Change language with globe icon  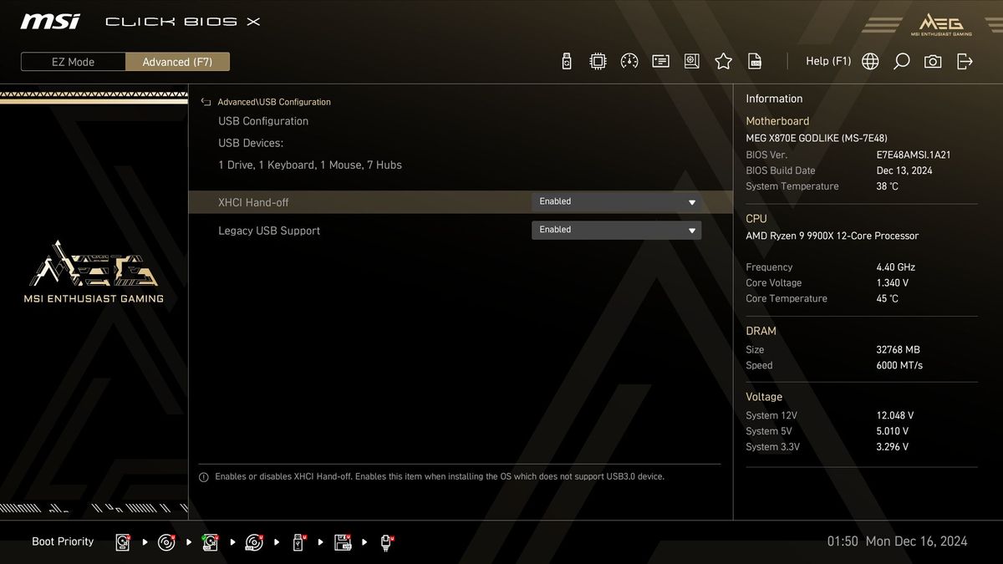[x=870, y=61]
